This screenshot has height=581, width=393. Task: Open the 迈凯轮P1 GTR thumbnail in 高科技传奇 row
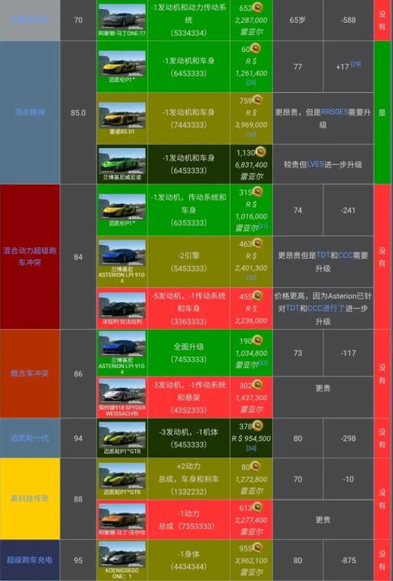point(122,476)
